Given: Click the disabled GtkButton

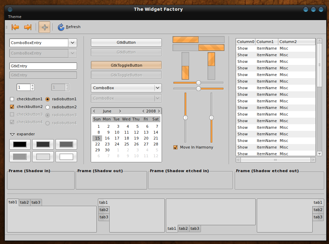Looking at the screenshot, I should pyautogui.click(x=126, y=52).
